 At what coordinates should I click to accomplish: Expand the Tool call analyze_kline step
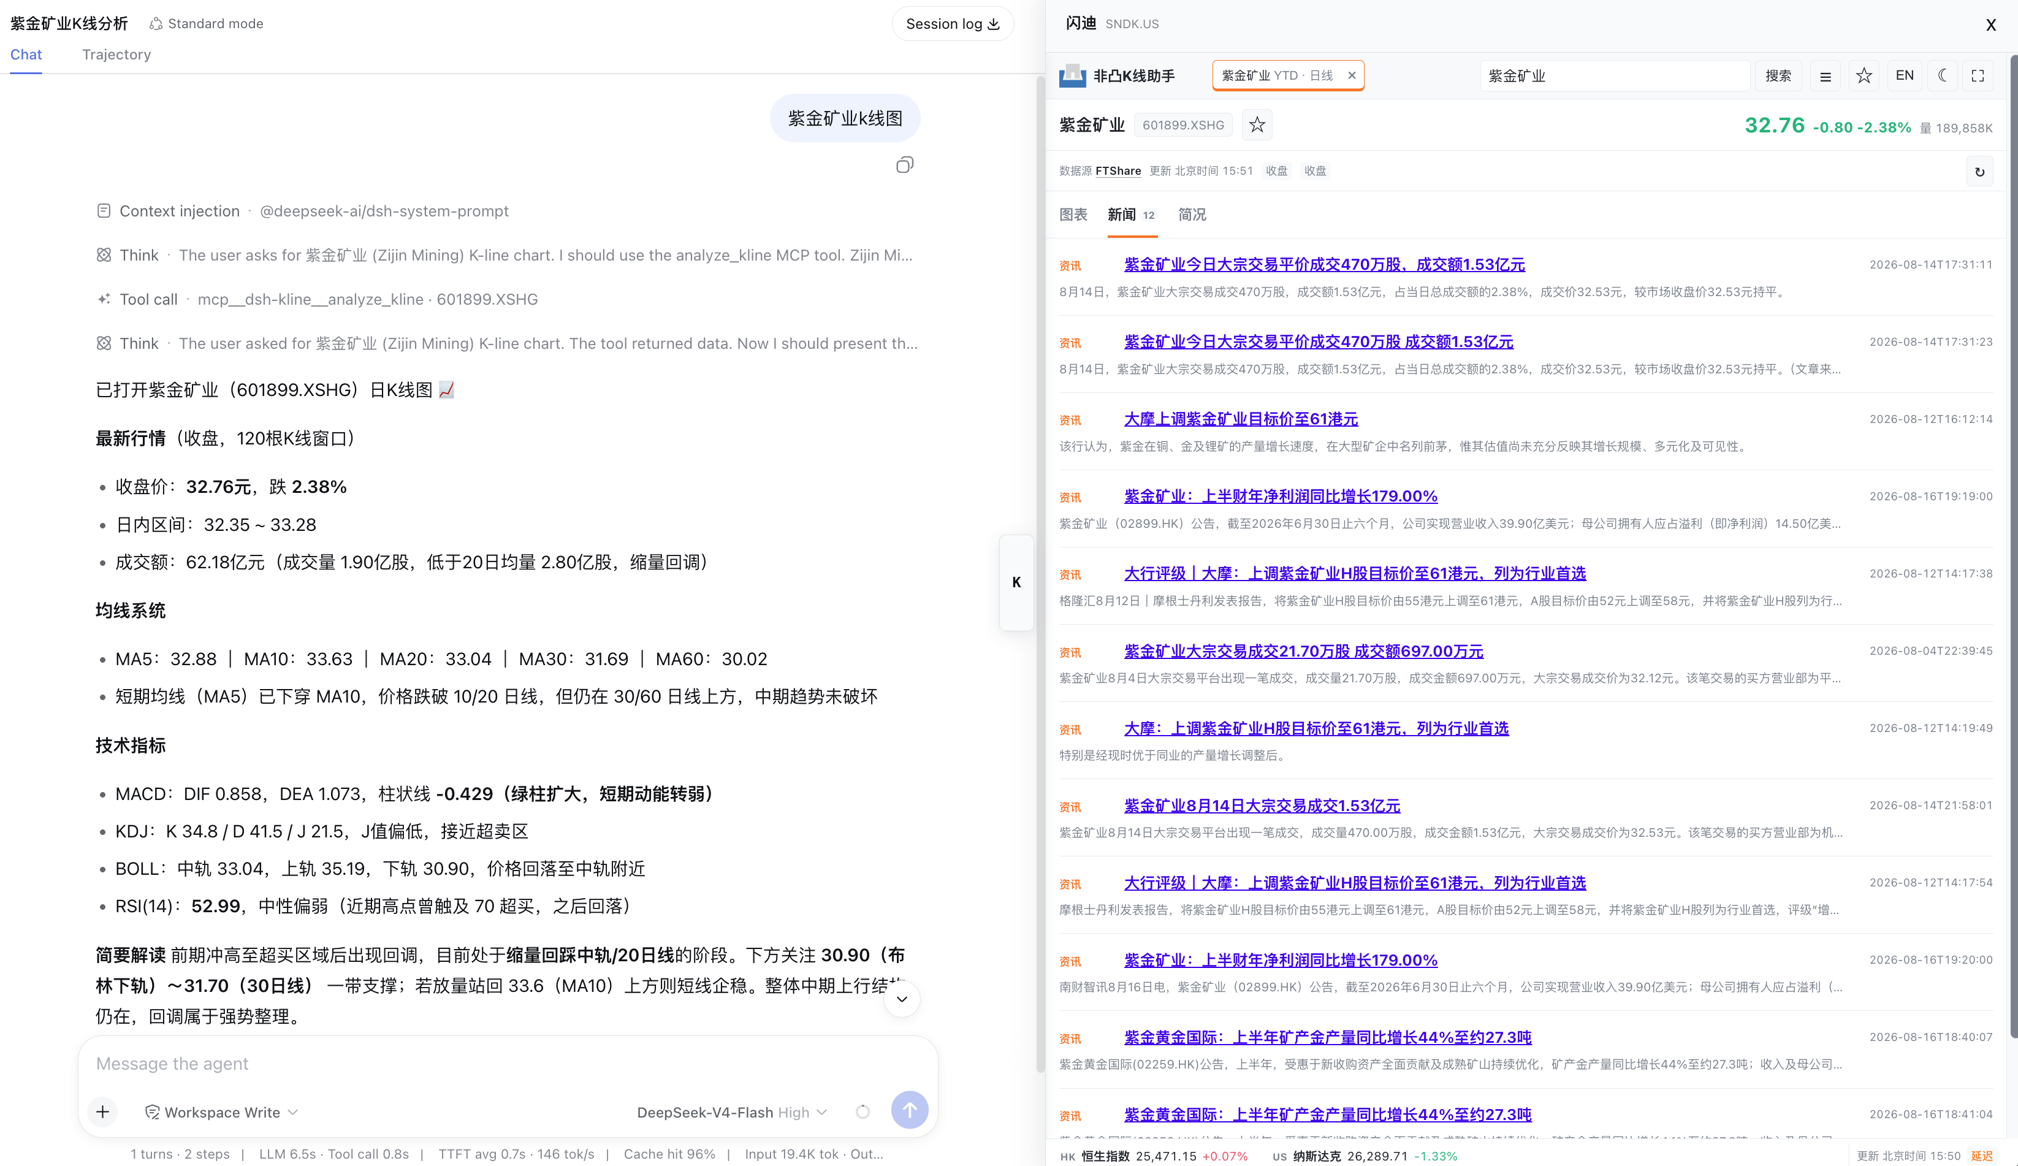(317, 300)
